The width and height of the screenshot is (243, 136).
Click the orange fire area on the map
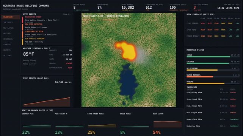click(x=127, y=52)
